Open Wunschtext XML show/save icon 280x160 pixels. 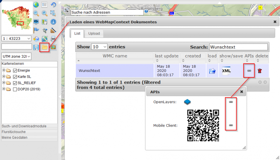coord(226,71)
